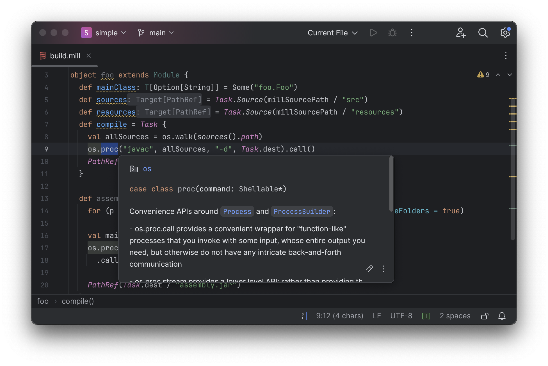Click the three-dot menu in popup

coord(383,269)
